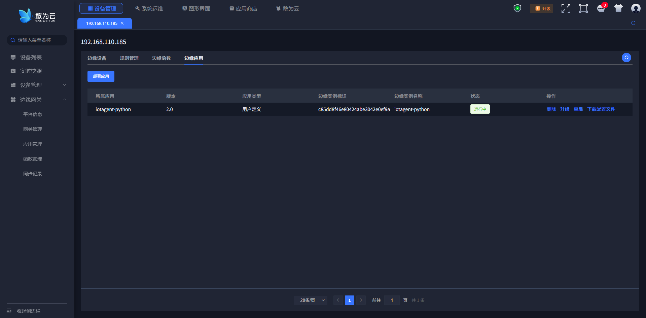
Task: Click the 重启 link for iotagent-python
Action: tap(578, 109)
